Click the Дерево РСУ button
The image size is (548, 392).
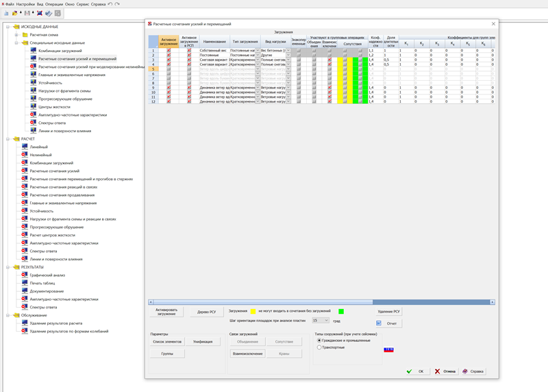pyautogui.click(x=207, y=312)
